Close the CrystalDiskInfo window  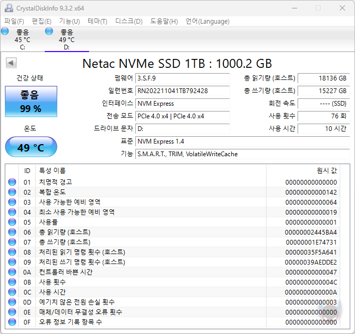(x=342, y=8)
